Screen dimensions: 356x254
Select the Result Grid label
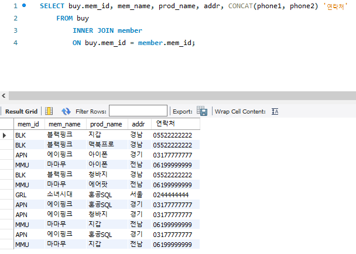(21, 111)
